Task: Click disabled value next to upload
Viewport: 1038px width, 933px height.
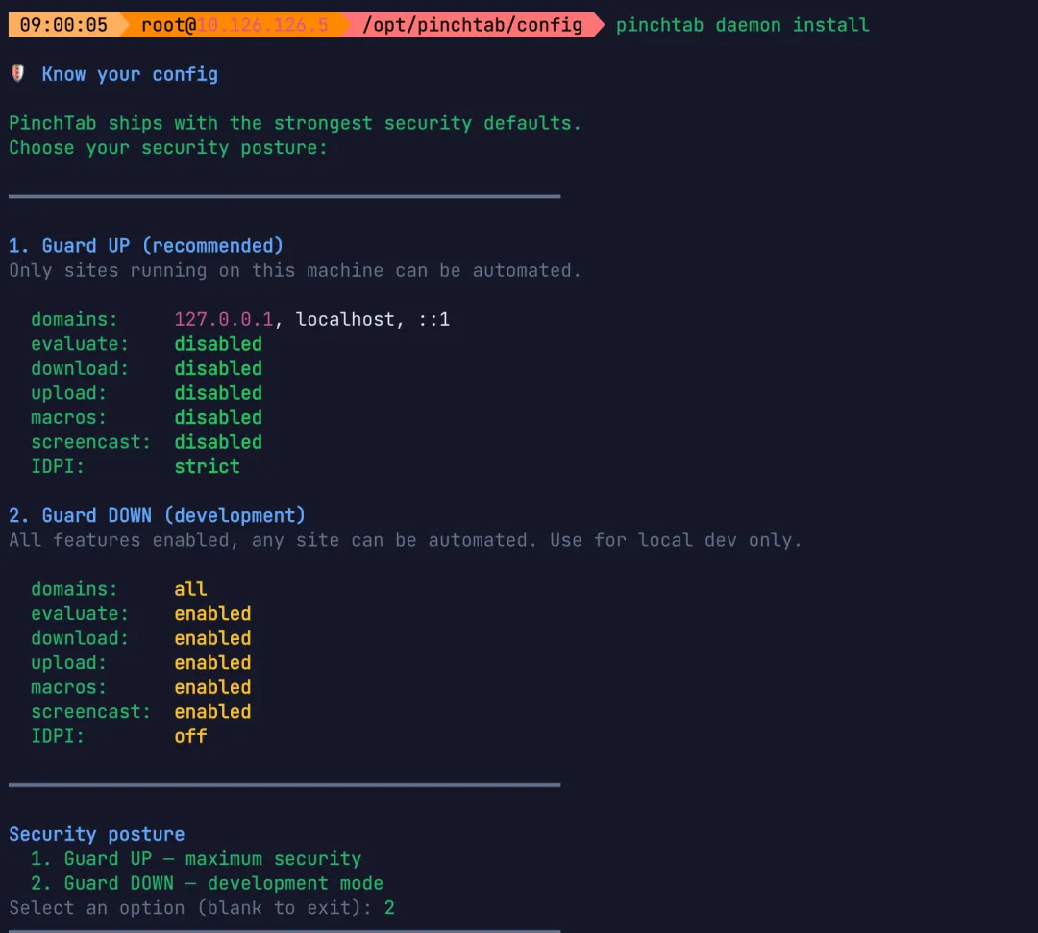Action: point(218,392)
